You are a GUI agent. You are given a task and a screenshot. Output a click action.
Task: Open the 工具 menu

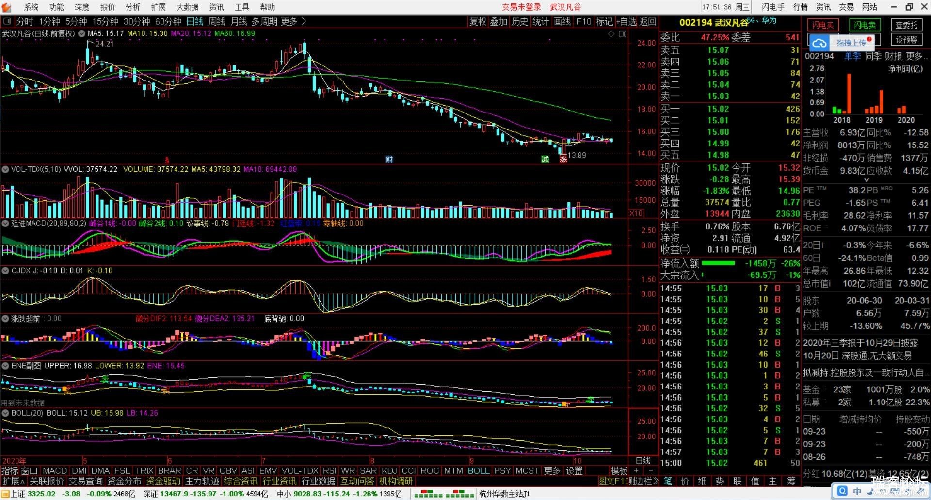[241, 7]
